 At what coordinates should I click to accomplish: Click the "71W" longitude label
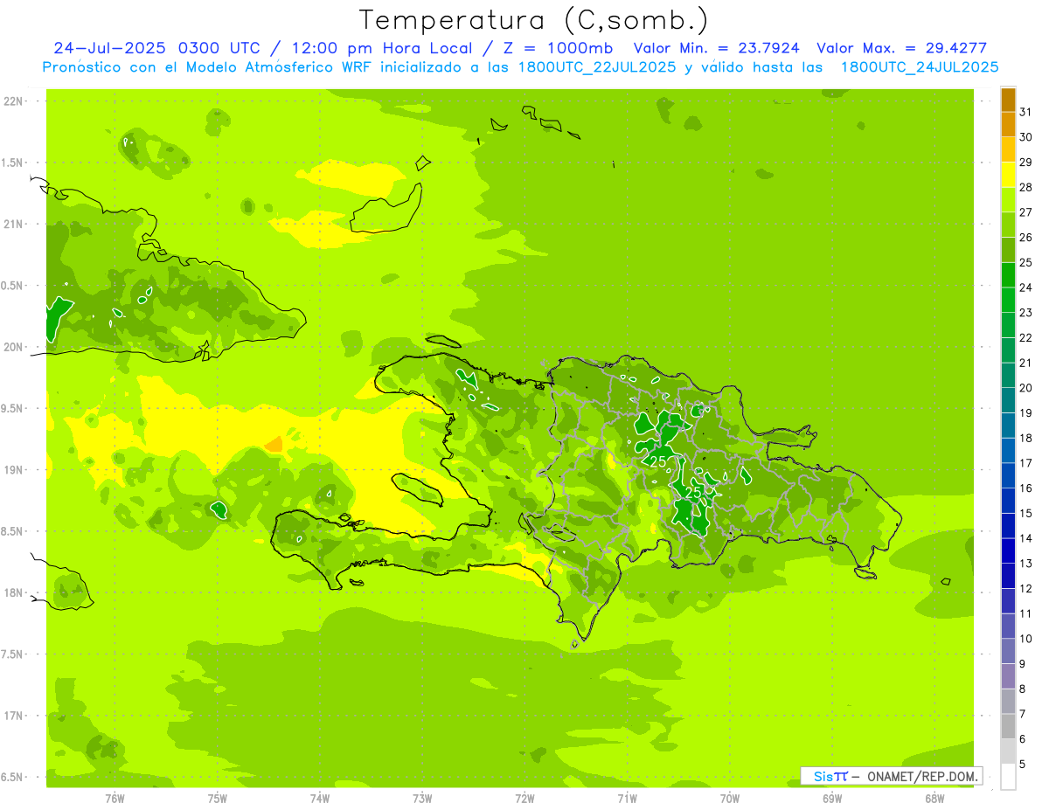coord(627,799)
